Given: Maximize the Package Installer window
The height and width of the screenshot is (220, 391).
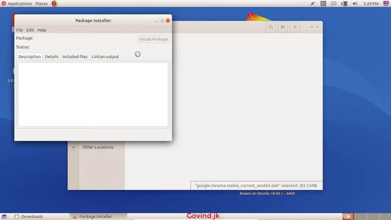Looking at the screenshot, I should tap(162, 20).
